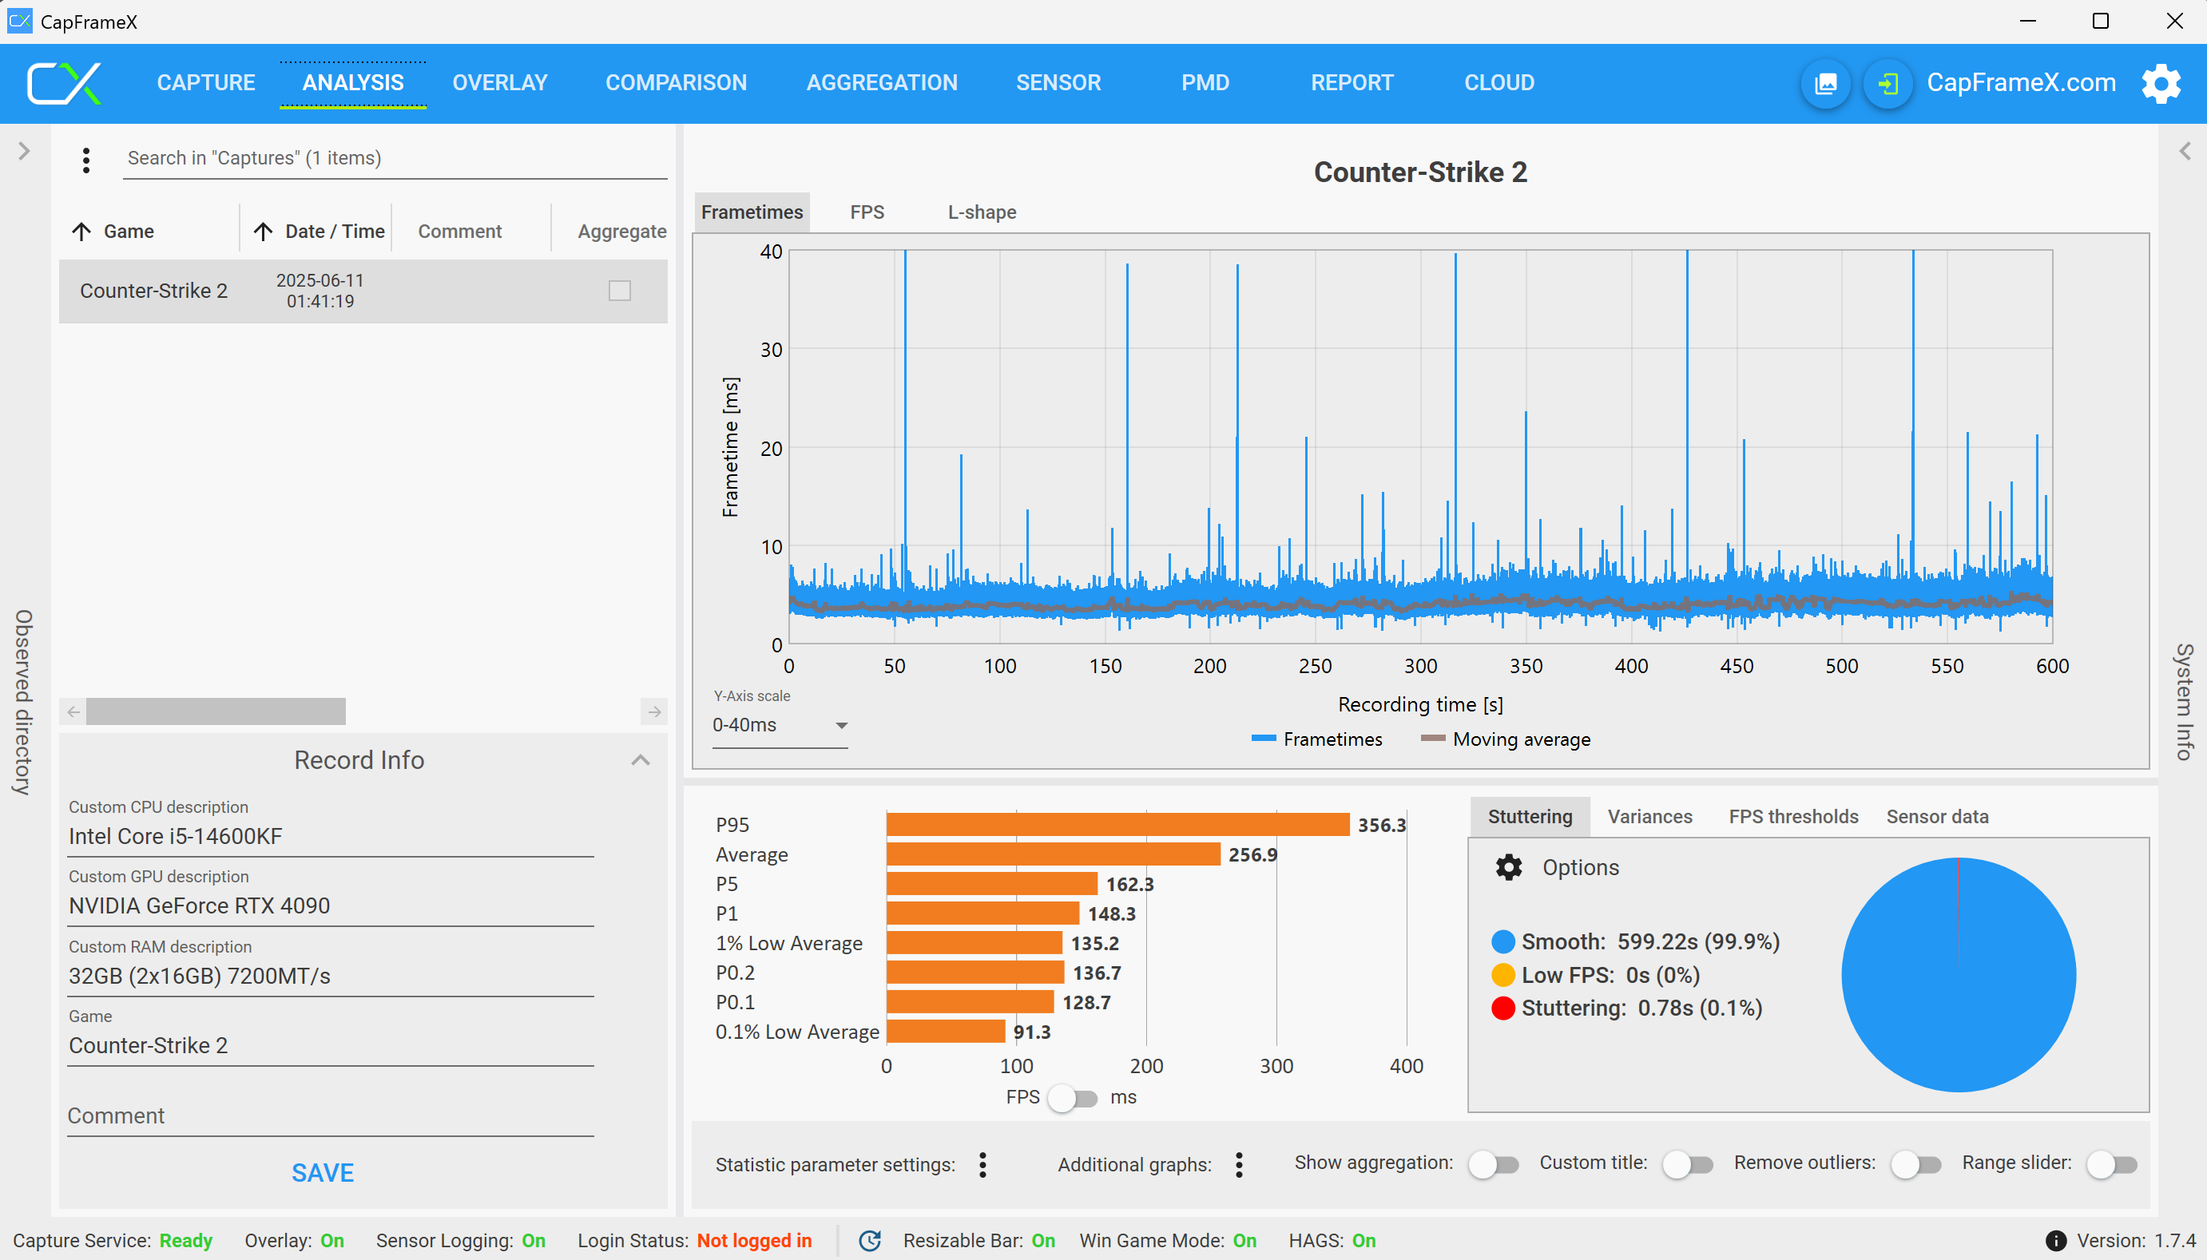
Task: Enable Show aggregation toggle
Action: (1494, 1165)
